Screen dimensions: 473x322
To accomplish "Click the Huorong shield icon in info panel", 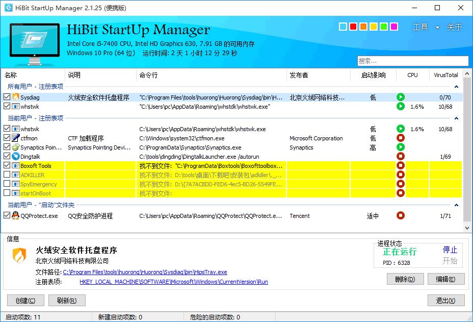I will 19,255.
